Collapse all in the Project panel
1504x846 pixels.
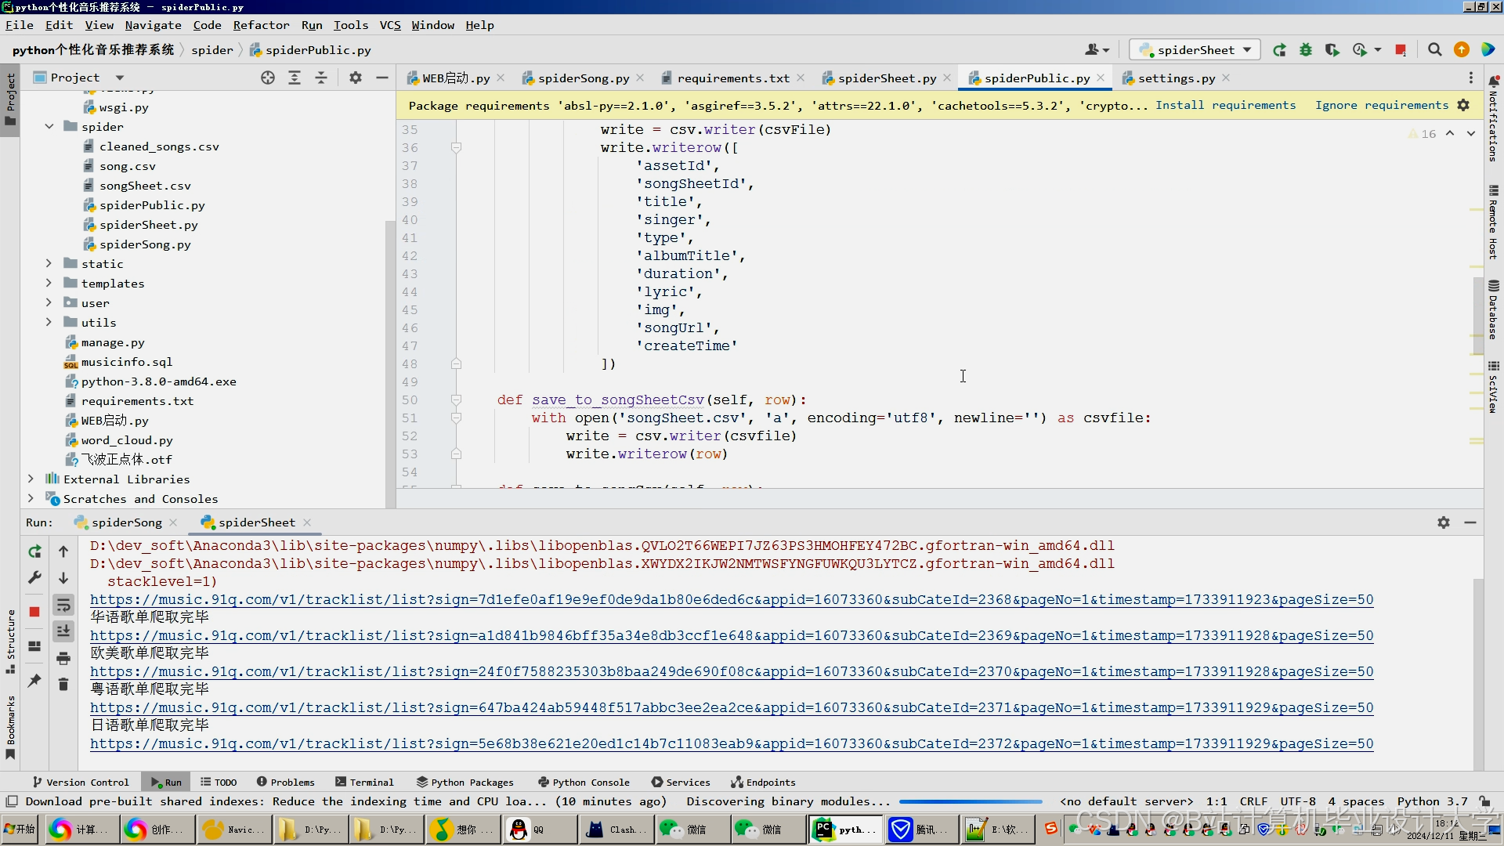coord(321,78)
